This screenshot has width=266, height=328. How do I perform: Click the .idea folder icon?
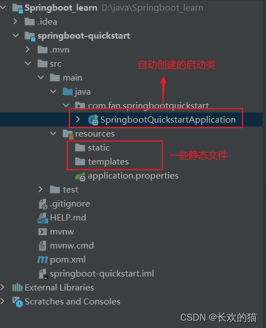click(30, 21)
